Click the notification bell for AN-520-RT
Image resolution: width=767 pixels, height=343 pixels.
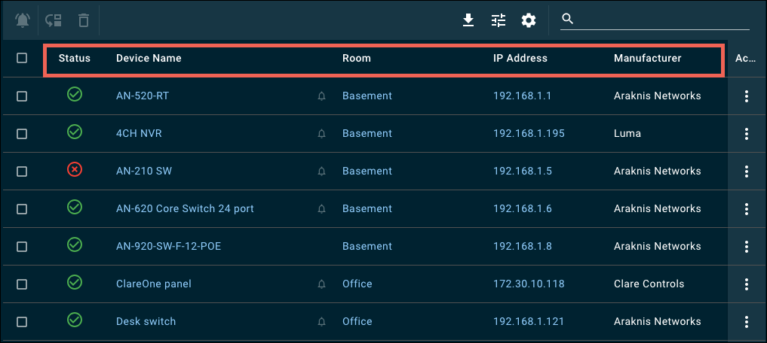click(322, 96)
